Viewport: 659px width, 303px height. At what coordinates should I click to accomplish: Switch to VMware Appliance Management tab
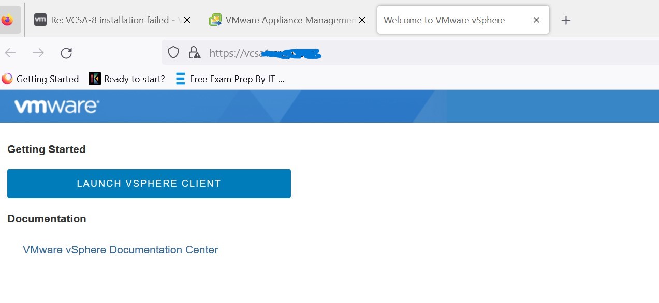[x=288, y=20]
